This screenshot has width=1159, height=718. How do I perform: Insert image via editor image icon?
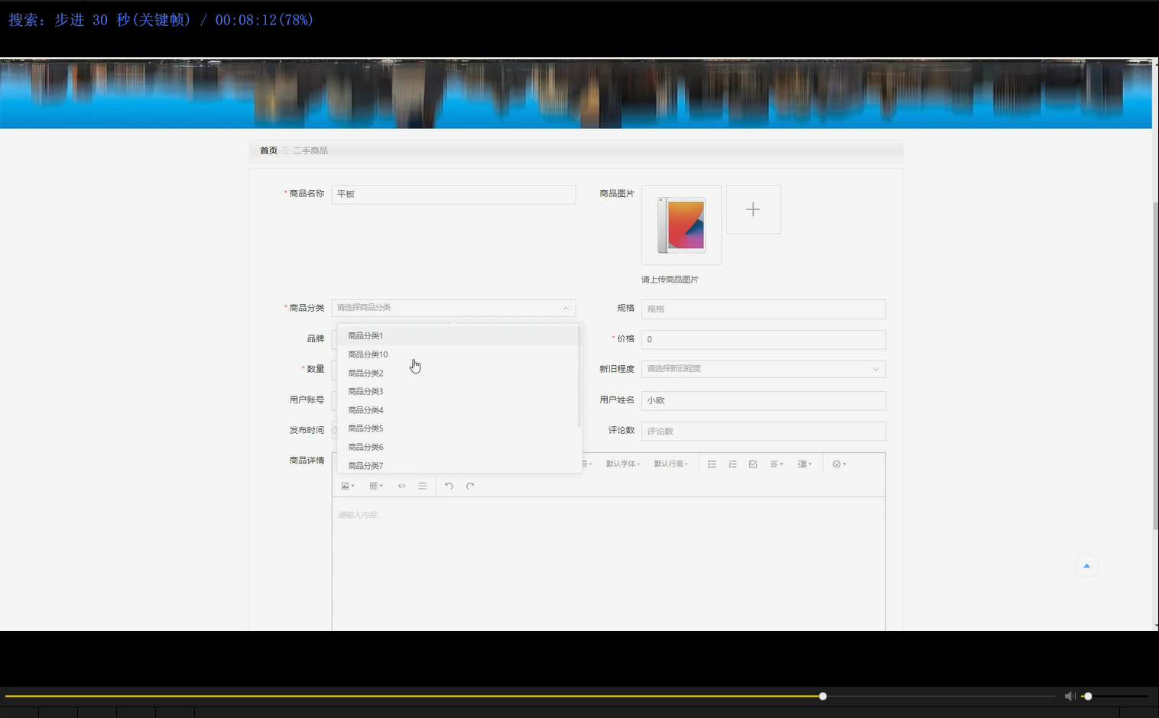point(347,486)
